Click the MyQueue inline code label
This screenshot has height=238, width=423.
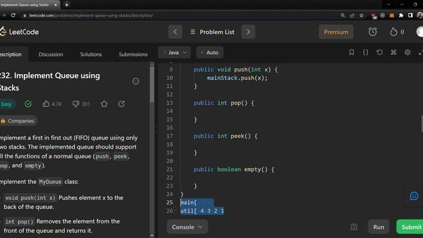pyautogui.click(x=50, y=182)
